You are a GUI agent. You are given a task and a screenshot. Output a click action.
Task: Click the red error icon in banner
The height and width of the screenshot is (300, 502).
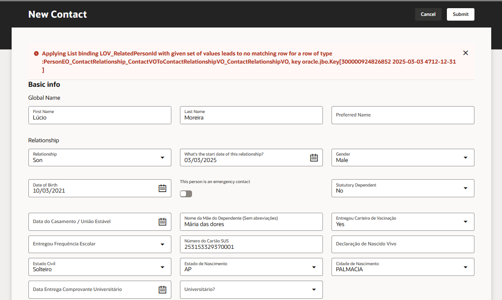(x=36, y=54)
